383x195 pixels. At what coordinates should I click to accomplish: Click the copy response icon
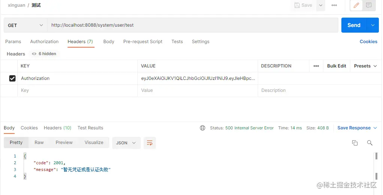(354, 143)
